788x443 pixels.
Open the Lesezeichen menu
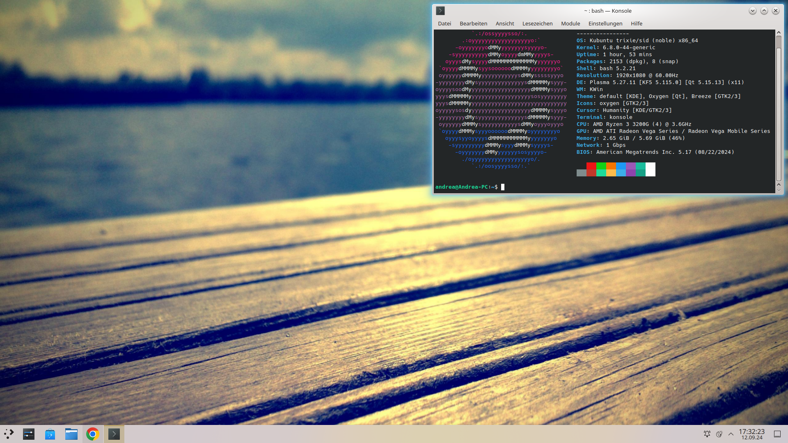[x=537, y=23]
